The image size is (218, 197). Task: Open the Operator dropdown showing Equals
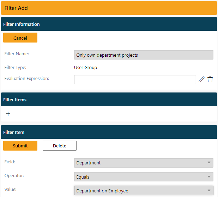coord(144,177)
